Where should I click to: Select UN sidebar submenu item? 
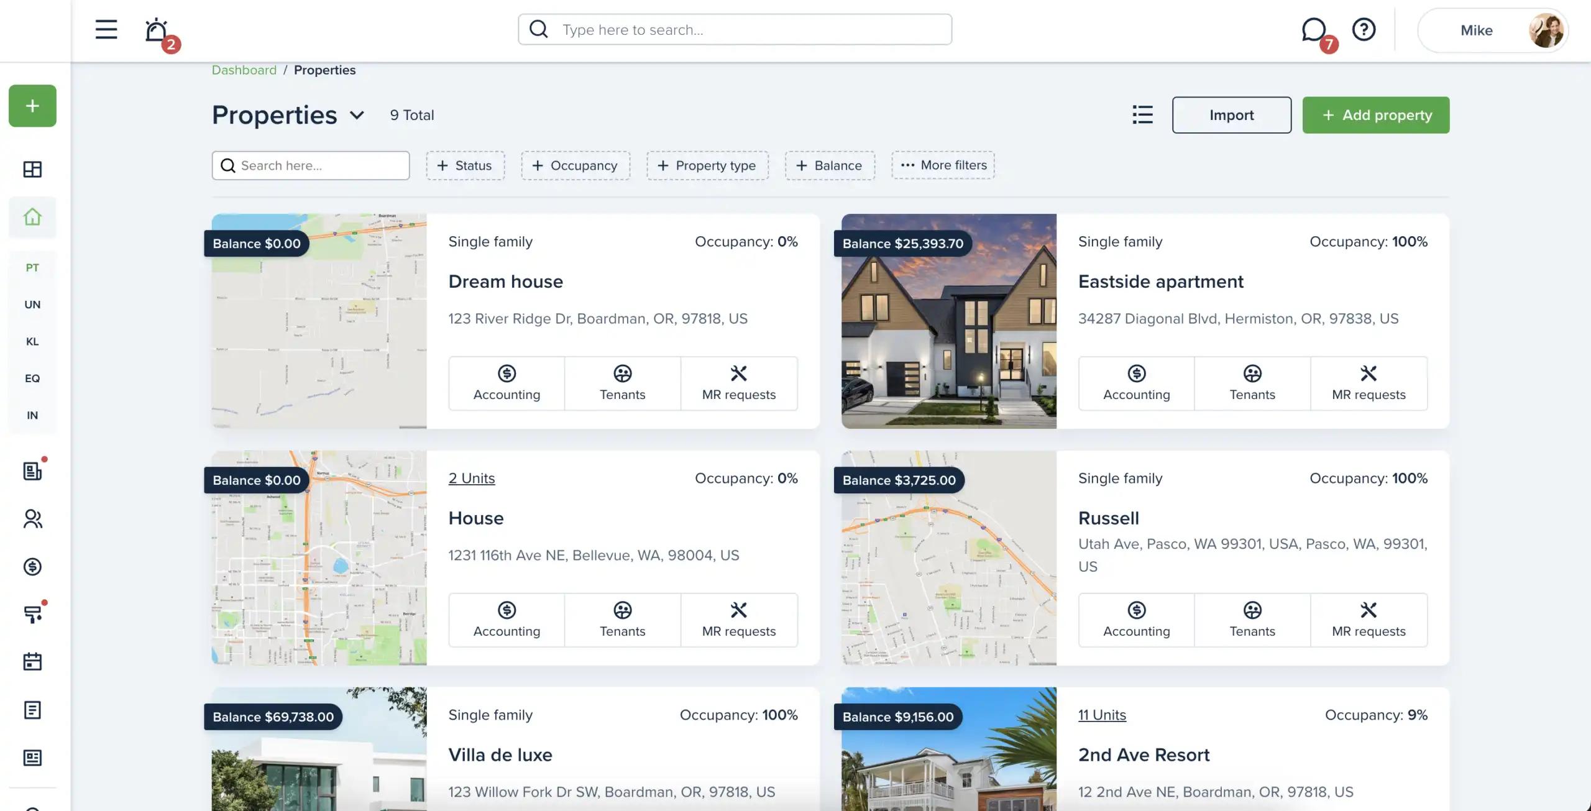32,305
